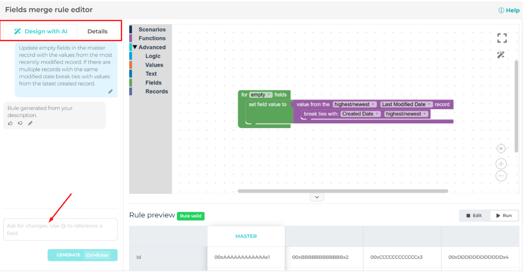Give thumbs down to generated rule
This screenshot has width=524, height=274.
tap(20, 123)
